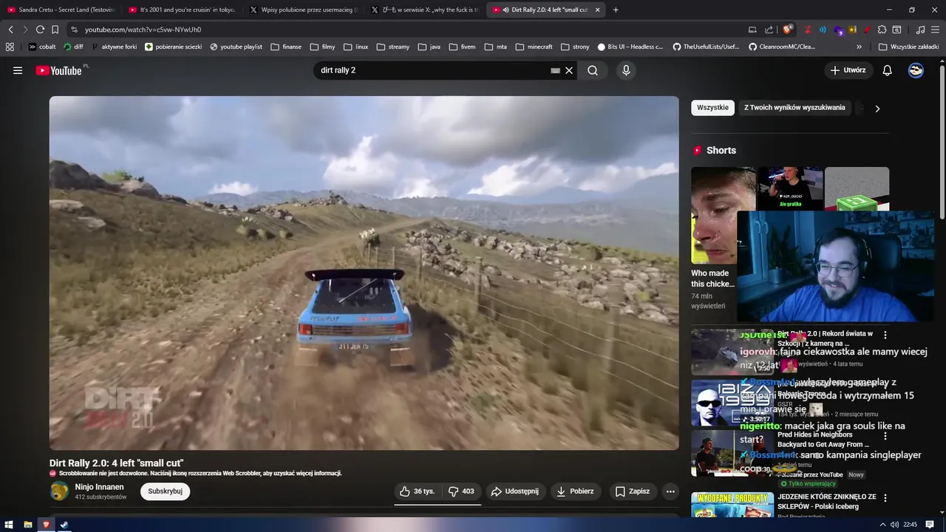Open the YouTube hamburger guide menu

coord(18,70)
